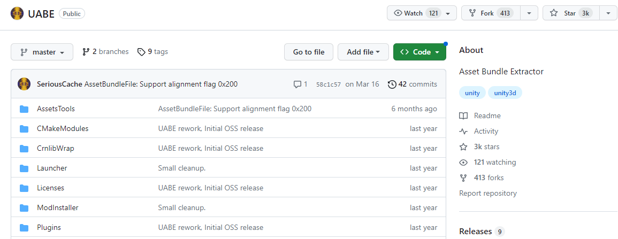Click the Fork button
This screenshot has width=618, height=239.
pos(491,13)
